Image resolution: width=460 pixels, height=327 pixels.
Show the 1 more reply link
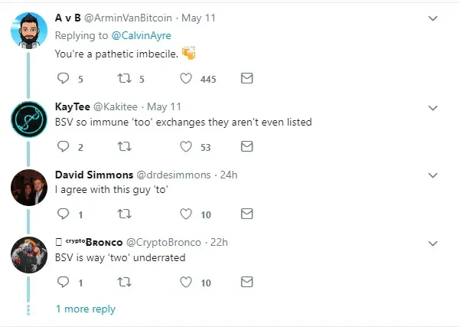tap(86, 309)
